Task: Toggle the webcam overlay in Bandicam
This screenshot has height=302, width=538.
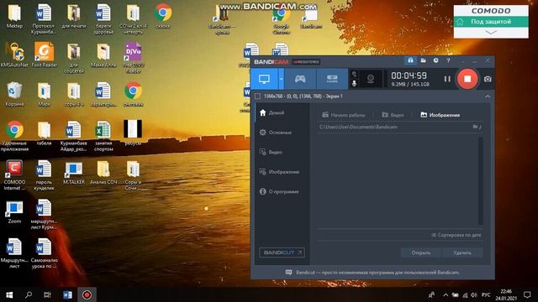Action: point(371,79)
